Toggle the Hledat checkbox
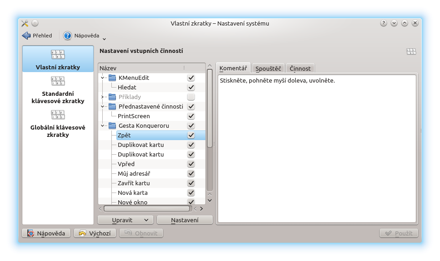440x261 pixels. pos(191,87)
